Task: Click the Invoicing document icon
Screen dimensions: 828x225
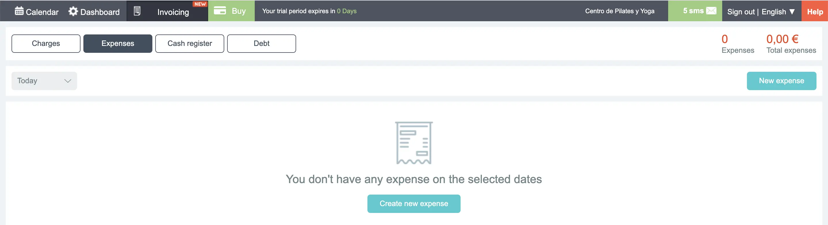Action: pos(137,11)
